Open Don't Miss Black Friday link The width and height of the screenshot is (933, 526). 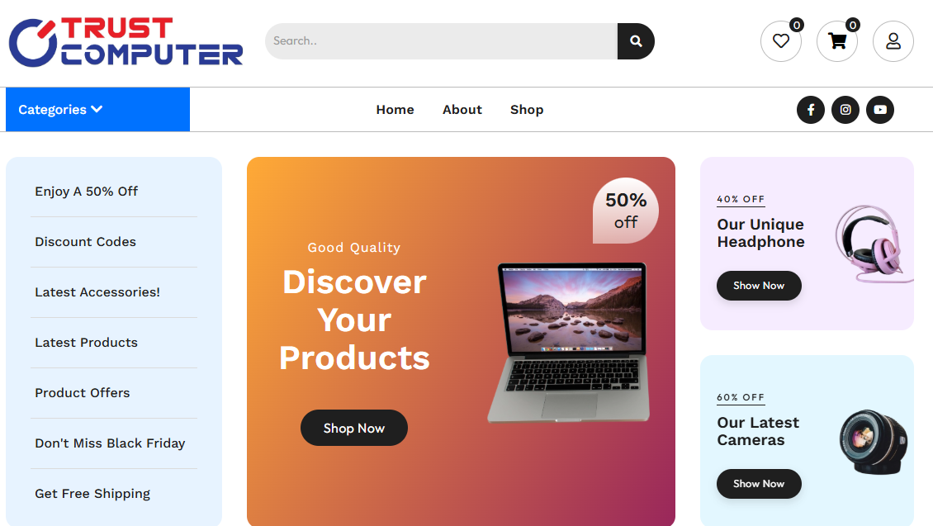tap(110, 443)
